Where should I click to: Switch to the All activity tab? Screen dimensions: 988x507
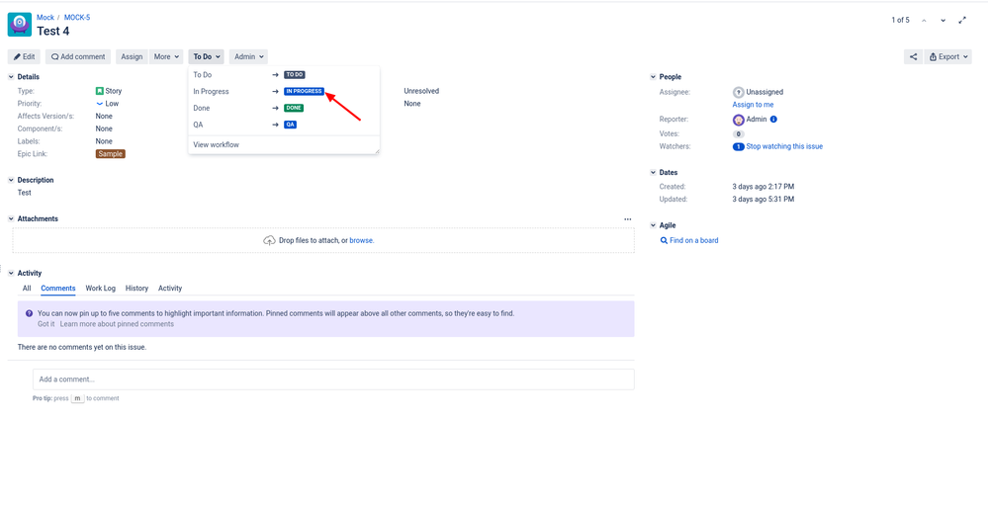[27, 289]
